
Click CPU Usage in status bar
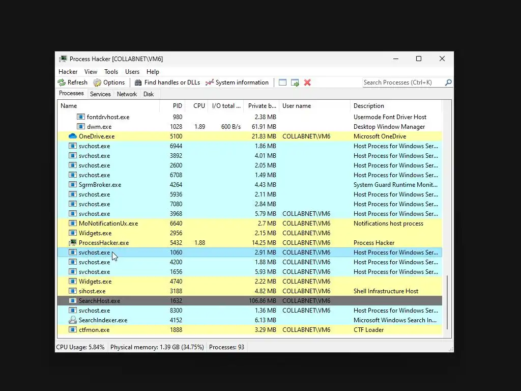point(80,347)
